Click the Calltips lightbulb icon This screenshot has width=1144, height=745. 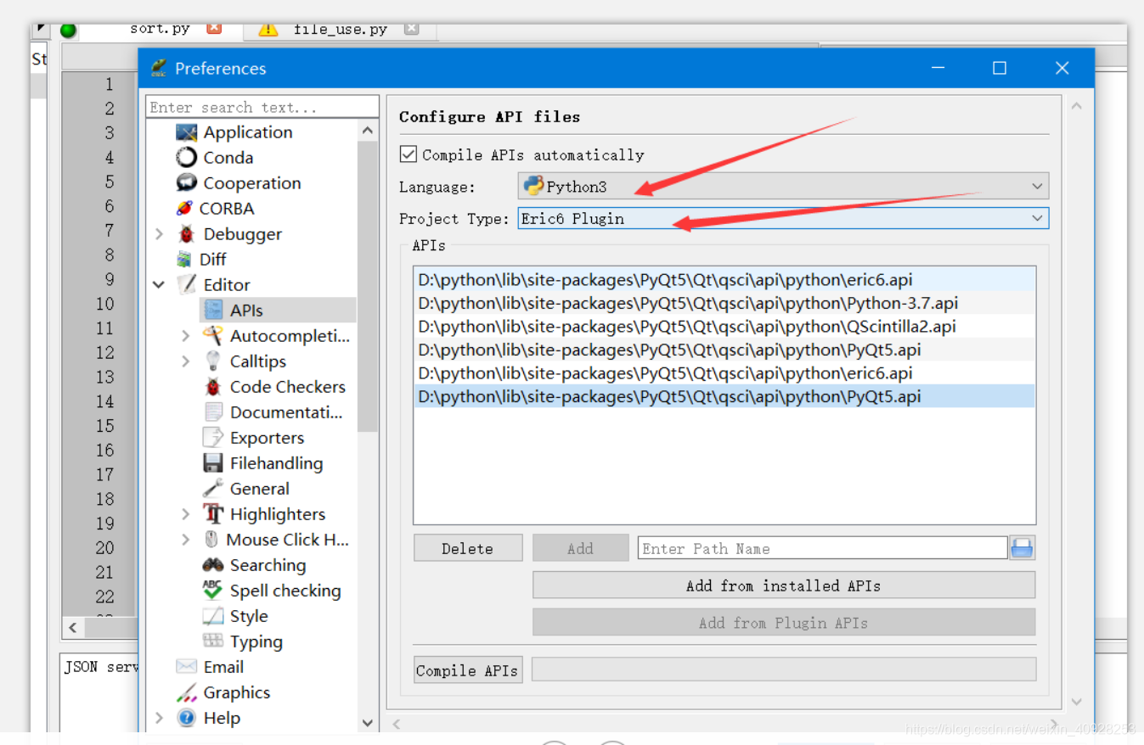(x=213, y=361)
